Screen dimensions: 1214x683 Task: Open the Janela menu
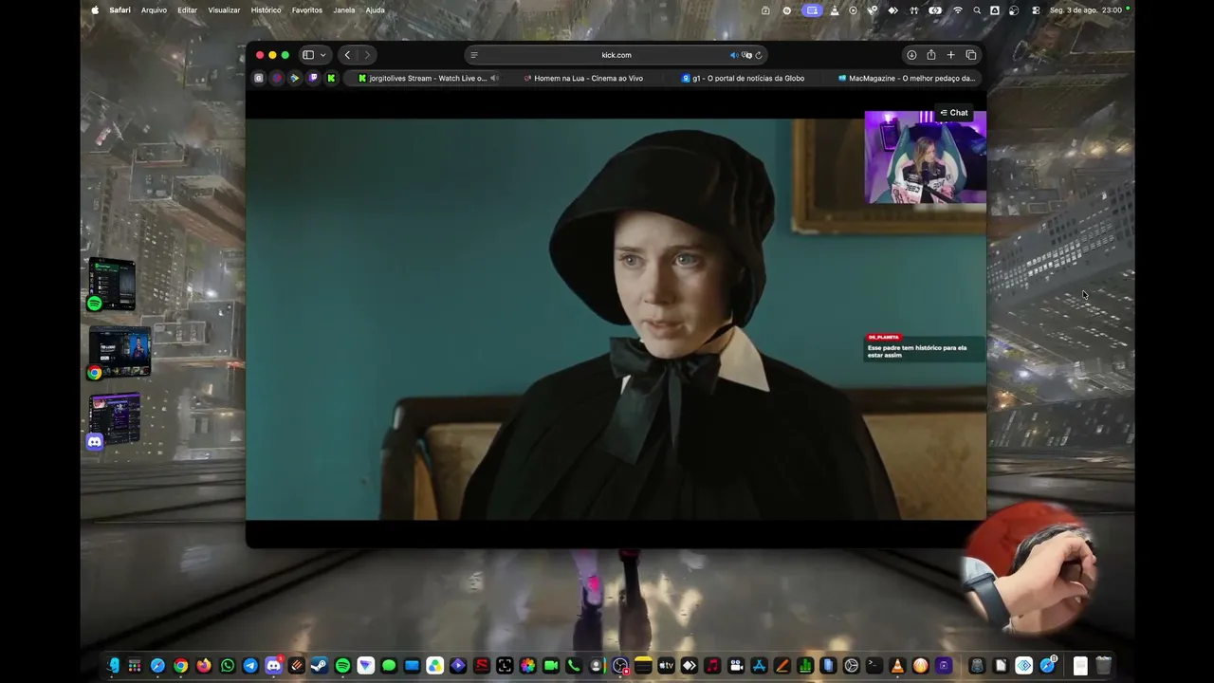(344, 10)
